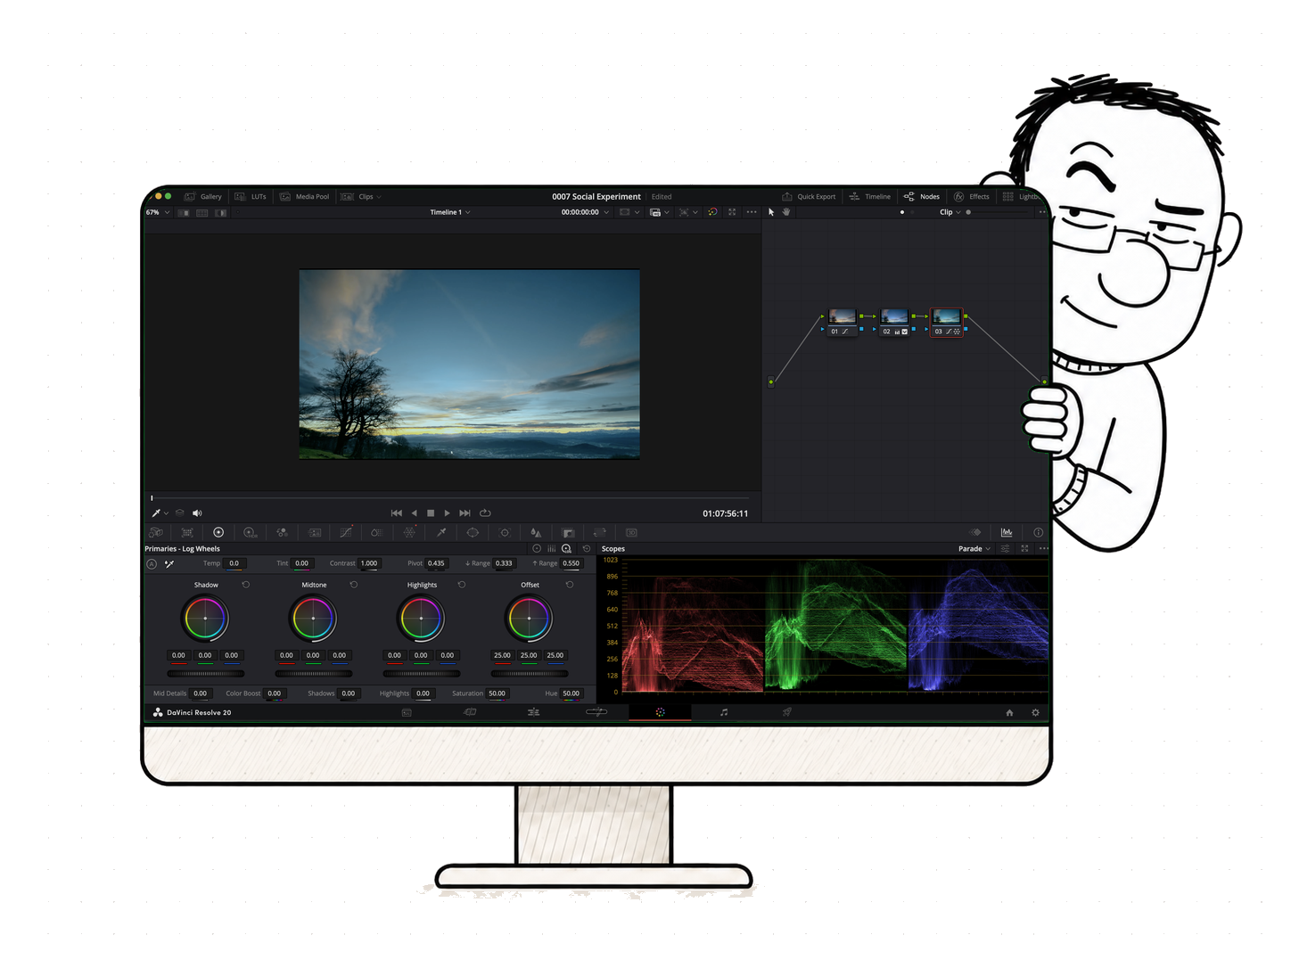Expand the Clips dropdown arrow
This screenshot has height=968, width=1291.
tap(379, 196)
